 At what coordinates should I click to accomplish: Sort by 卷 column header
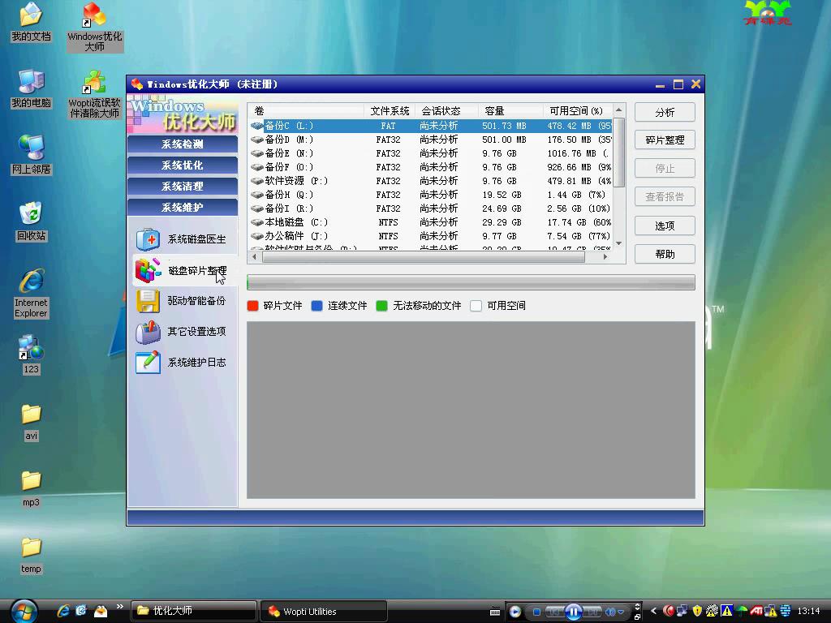(306, 110)
